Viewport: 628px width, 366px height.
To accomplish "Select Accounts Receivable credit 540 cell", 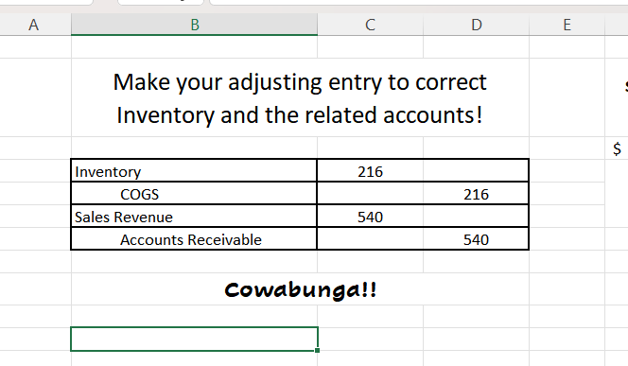I will [477, 239].
